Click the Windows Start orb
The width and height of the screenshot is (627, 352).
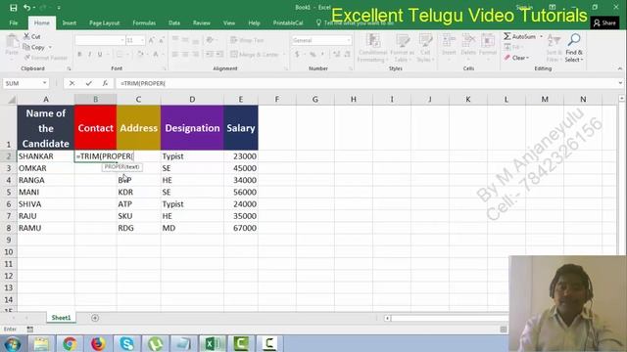(x=13, y=343)
